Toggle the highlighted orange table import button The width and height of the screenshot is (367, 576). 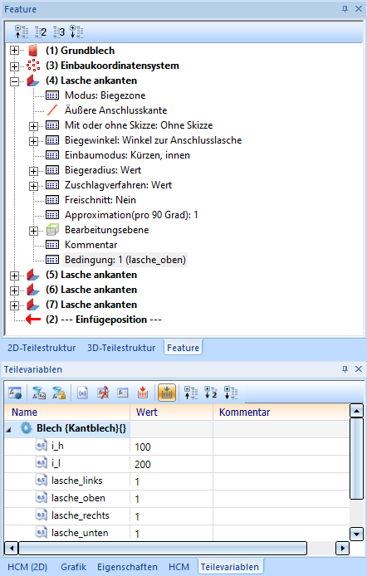tap(166, 393)
